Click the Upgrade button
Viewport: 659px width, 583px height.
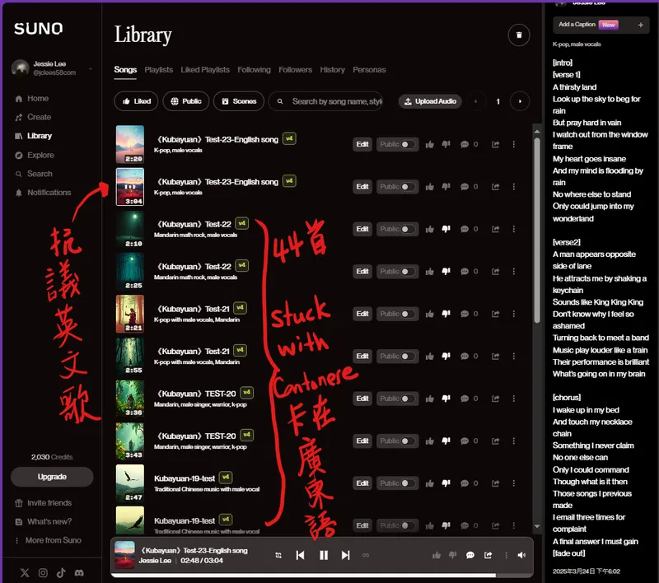52,477
